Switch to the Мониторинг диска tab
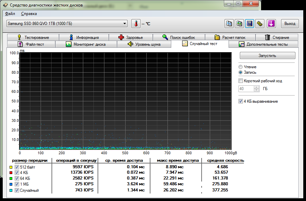306x201 pixels. pos(86,44)
